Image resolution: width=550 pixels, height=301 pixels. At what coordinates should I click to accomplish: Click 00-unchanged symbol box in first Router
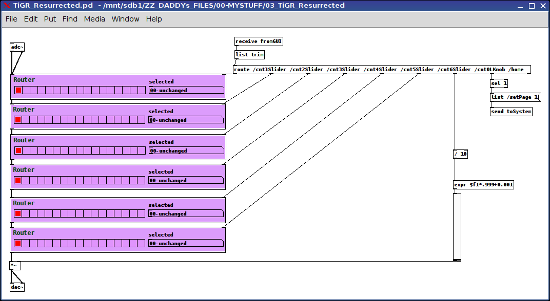click(x=186, y=90)
